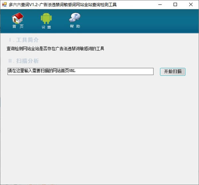
Task: Focus the website URL input field
Action: [x=81, y=71]
